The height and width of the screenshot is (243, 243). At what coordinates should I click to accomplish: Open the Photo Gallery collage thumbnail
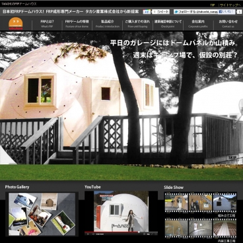point(42,214)
